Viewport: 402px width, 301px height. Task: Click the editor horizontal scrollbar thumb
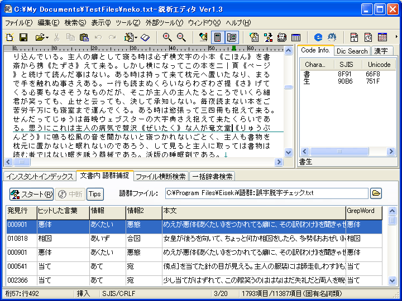coord(22,162)
